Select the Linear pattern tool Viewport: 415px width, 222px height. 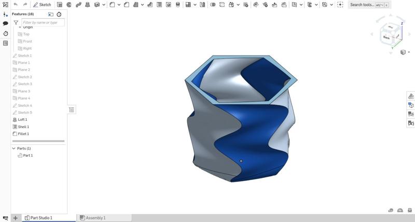coord(188,5)
